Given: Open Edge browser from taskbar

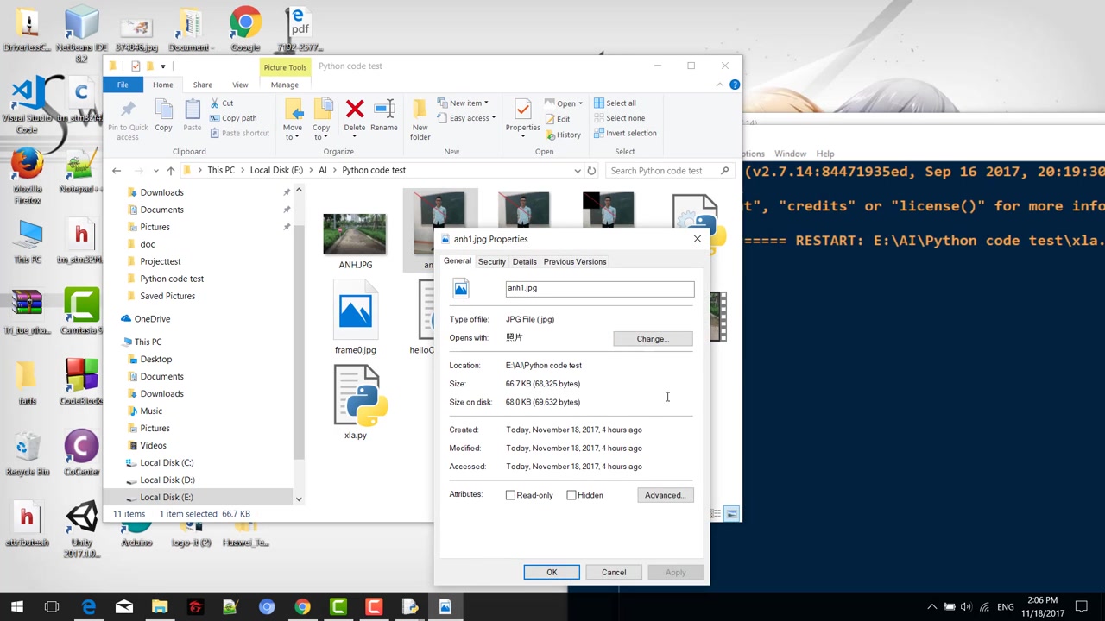Looking at the screenshot, I should [89, 607].
